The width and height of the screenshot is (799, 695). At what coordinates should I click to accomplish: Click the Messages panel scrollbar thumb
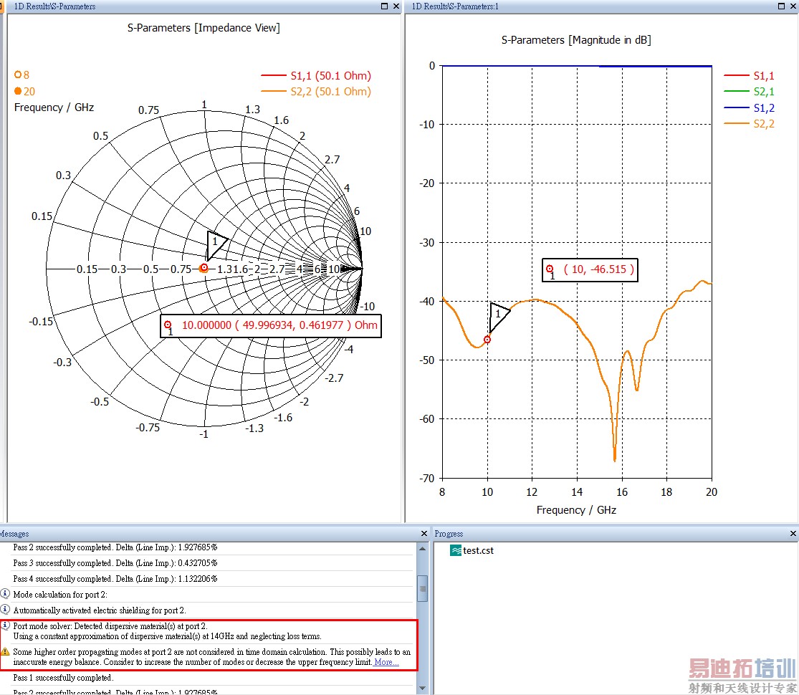[x=422, y=588]
